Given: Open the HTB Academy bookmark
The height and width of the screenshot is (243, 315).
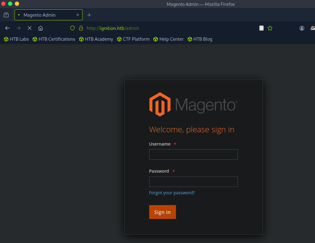Looking at the screenshot, I should click(x=96, y=39).
